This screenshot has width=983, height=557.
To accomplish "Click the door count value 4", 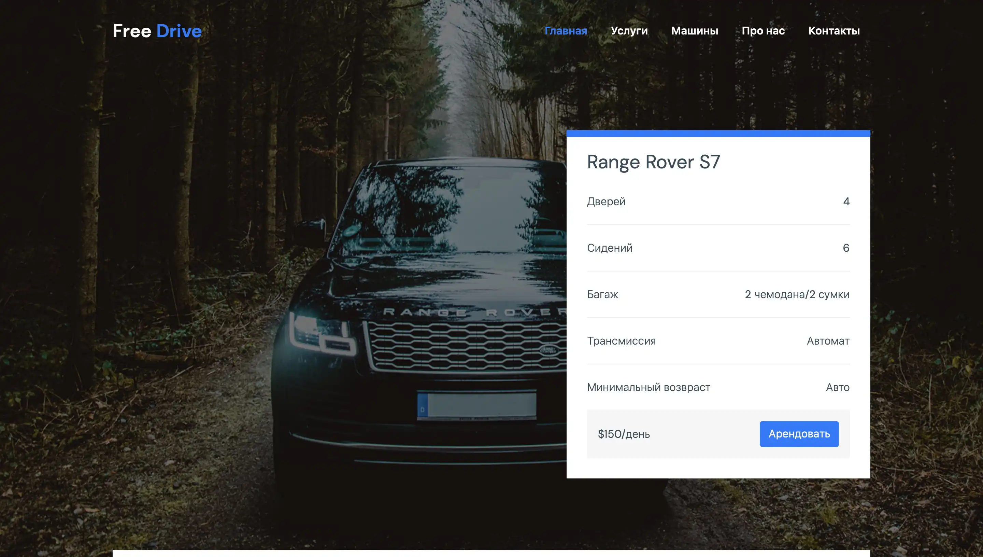I will [x=846, y=201].
